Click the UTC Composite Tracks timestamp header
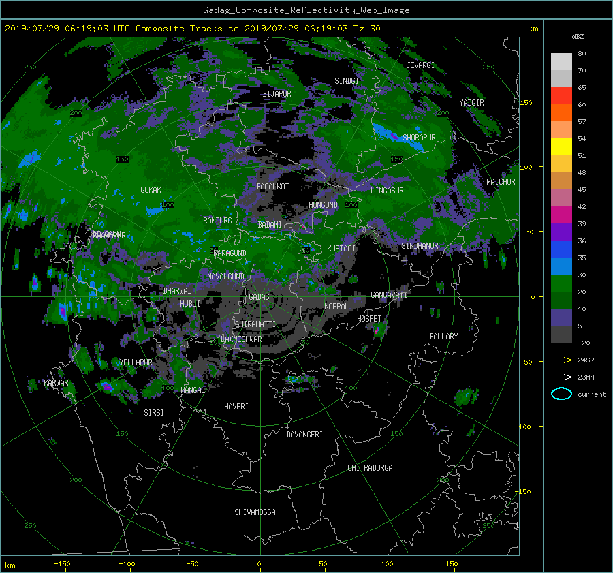613x573 pixels. 192,29
